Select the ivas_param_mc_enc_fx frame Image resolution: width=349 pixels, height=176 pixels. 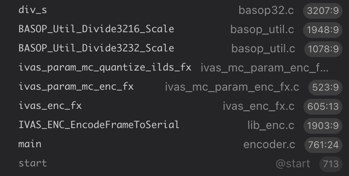(x=76, y=87)
